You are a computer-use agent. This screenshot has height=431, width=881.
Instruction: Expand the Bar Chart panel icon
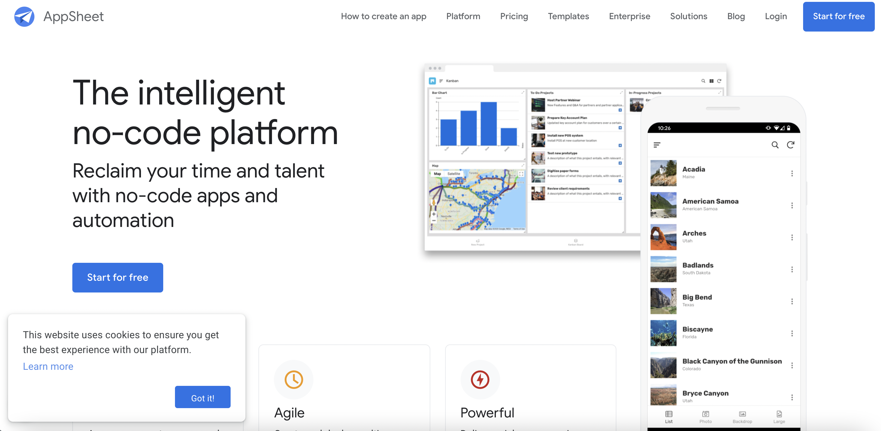[x=523, y=92]
